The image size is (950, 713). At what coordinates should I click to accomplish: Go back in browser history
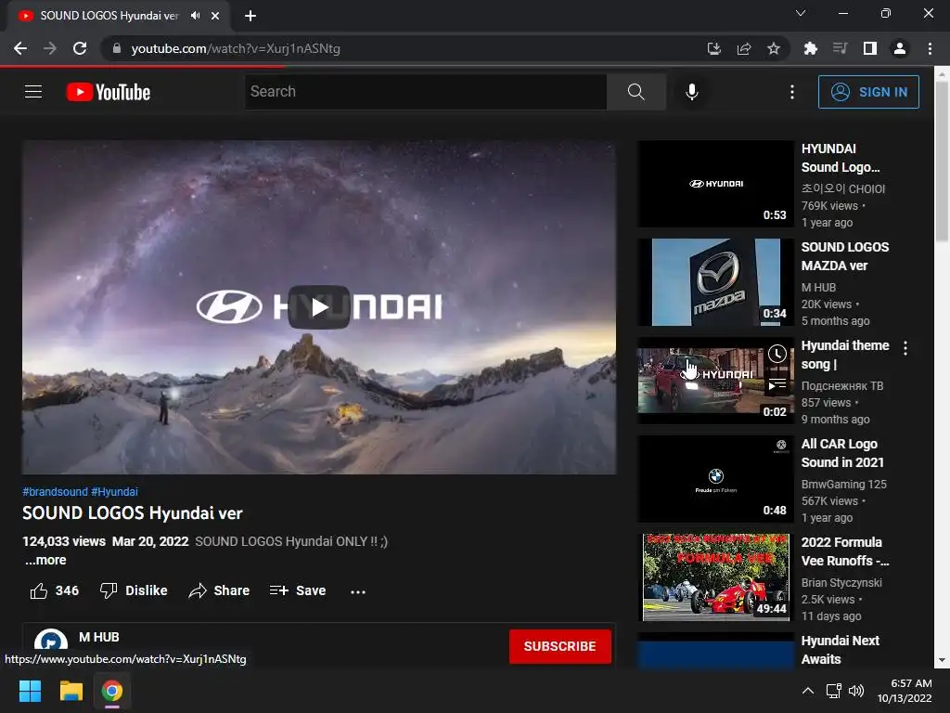pyautogui.click(x=20, y=48)
